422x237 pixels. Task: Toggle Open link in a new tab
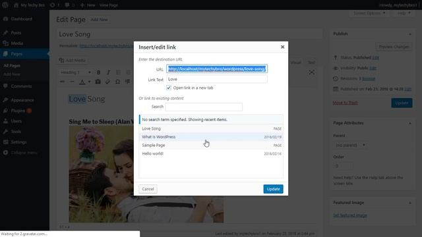pyautogui.click(x=169, y=88)
